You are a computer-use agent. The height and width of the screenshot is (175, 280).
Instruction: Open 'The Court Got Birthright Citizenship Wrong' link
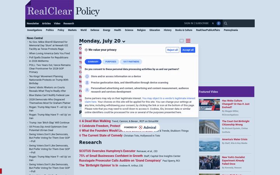pos(236,123)
